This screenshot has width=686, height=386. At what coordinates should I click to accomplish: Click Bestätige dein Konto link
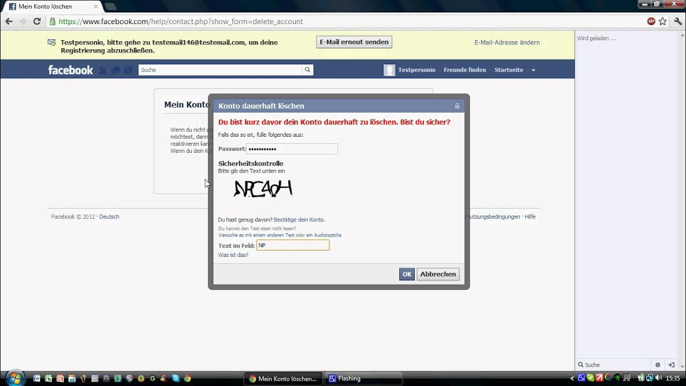pyautogui.click(x=299, y=220)
